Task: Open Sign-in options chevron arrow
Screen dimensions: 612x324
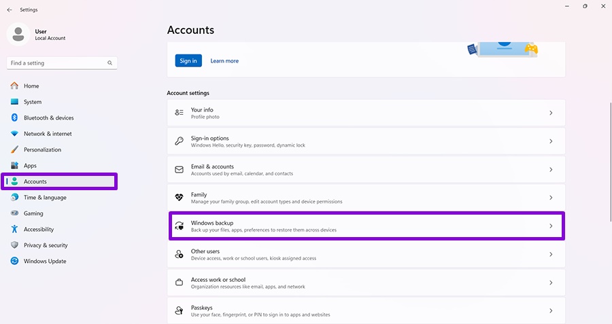Action: point(551,141)
